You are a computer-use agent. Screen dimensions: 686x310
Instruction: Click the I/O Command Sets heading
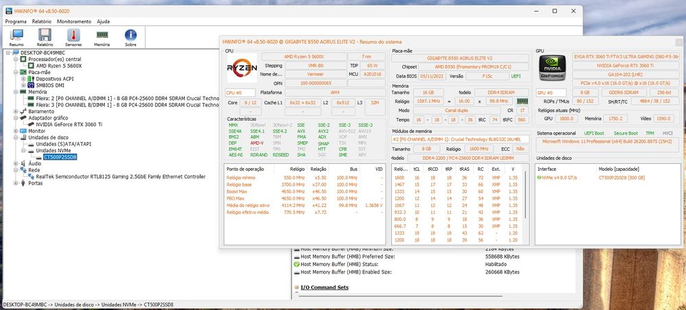324,287
